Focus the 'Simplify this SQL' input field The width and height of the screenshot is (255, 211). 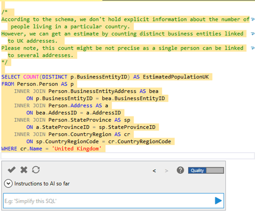point(114,201)
